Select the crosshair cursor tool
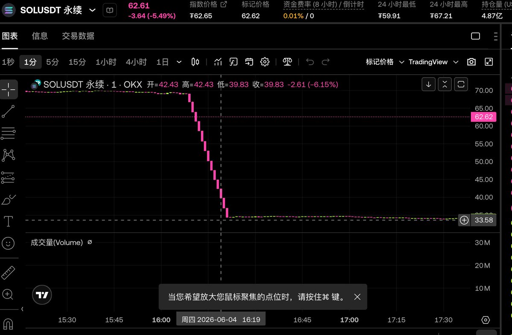The height and width of the screenshot is (335, 512). 9,89
